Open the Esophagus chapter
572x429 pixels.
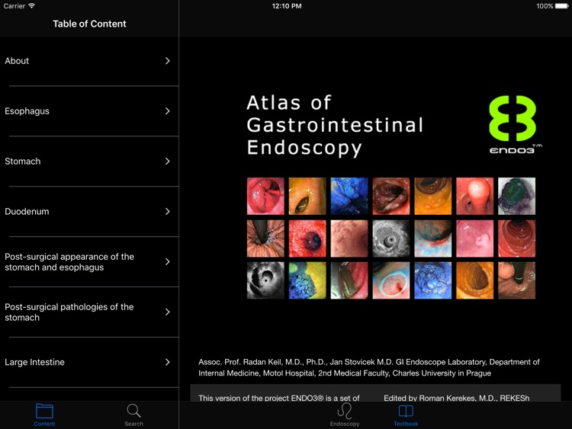[89, 111]
